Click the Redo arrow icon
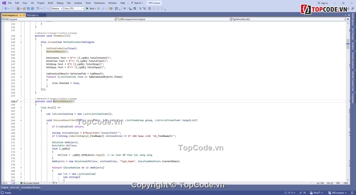Screen dimensions: 356x195 pyautogui.click(x=45, y=8)
